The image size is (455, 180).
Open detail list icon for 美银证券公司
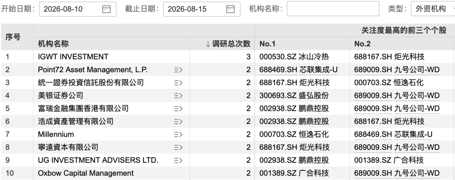coord(178,96)
